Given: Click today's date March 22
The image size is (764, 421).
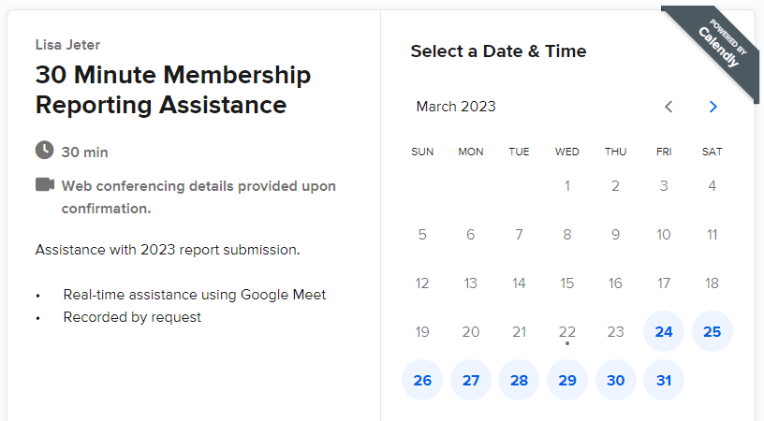Looking at the screenshot, I should (x=567, y=331).
